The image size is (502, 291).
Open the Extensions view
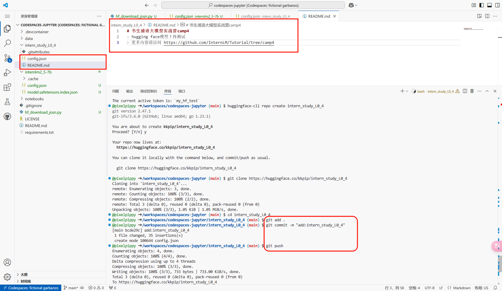7,87
